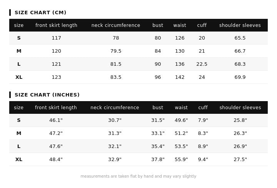Click the SIZE CHART (CM) heading
The width and height of the screenshot is (277, 188).
point(40,13)
